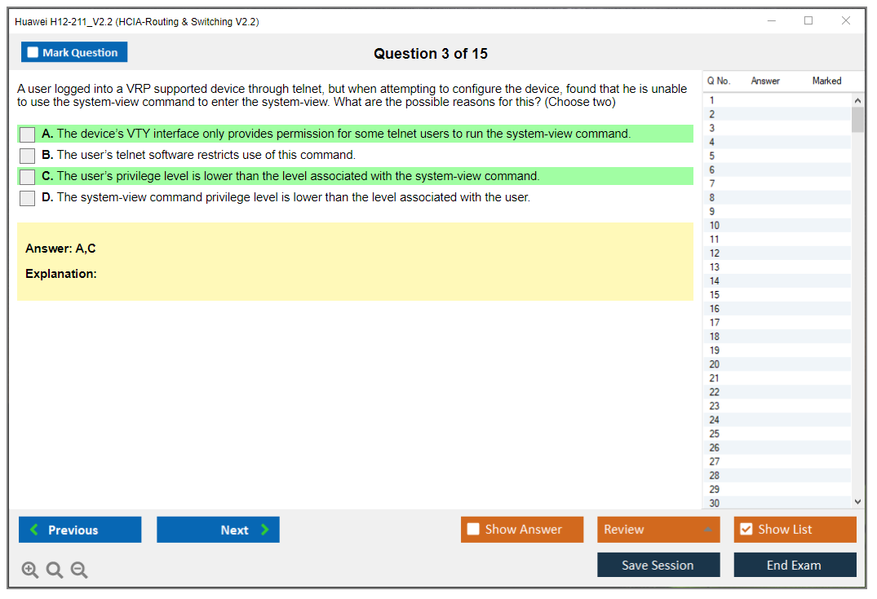Expand the Review dropdown
The image size is (877, 599).
coord(706,530)
